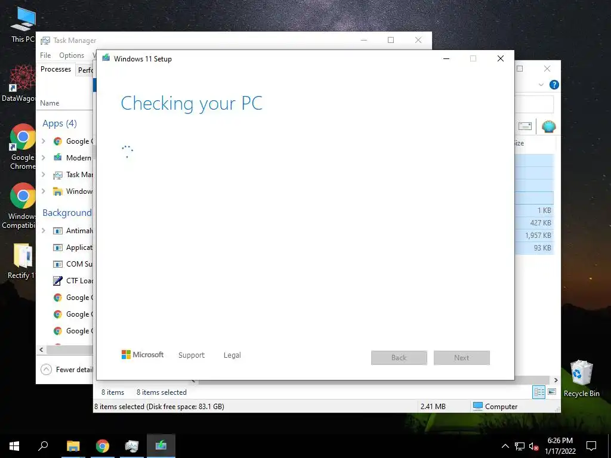
Task: Click the Google Chrome app icon in Task Manager
Action: coord(58,141)
